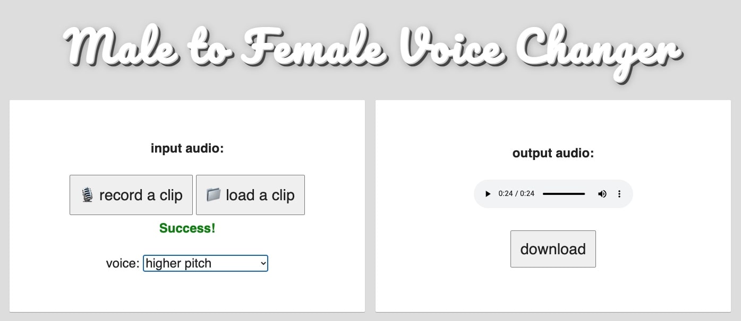Play the output audio clip

point(488,194)
